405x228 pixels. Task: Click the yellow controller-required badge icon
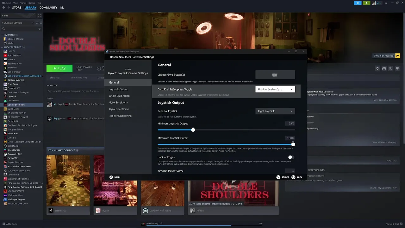pos(397,56)
